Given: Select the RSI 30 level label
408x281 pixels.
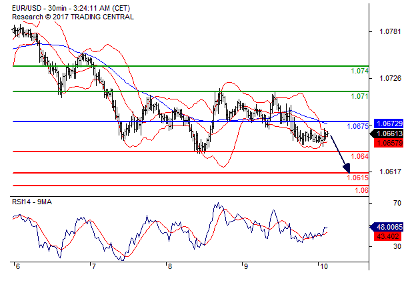Looking at the screenshot, I should (x=397, y=246).
